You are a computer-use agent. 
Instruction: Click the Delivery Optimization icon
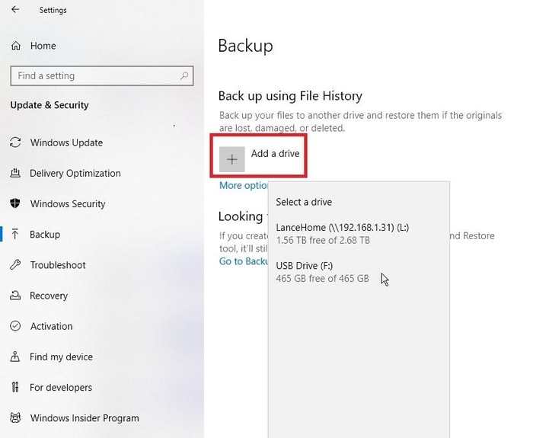click(x=15, y=174)
